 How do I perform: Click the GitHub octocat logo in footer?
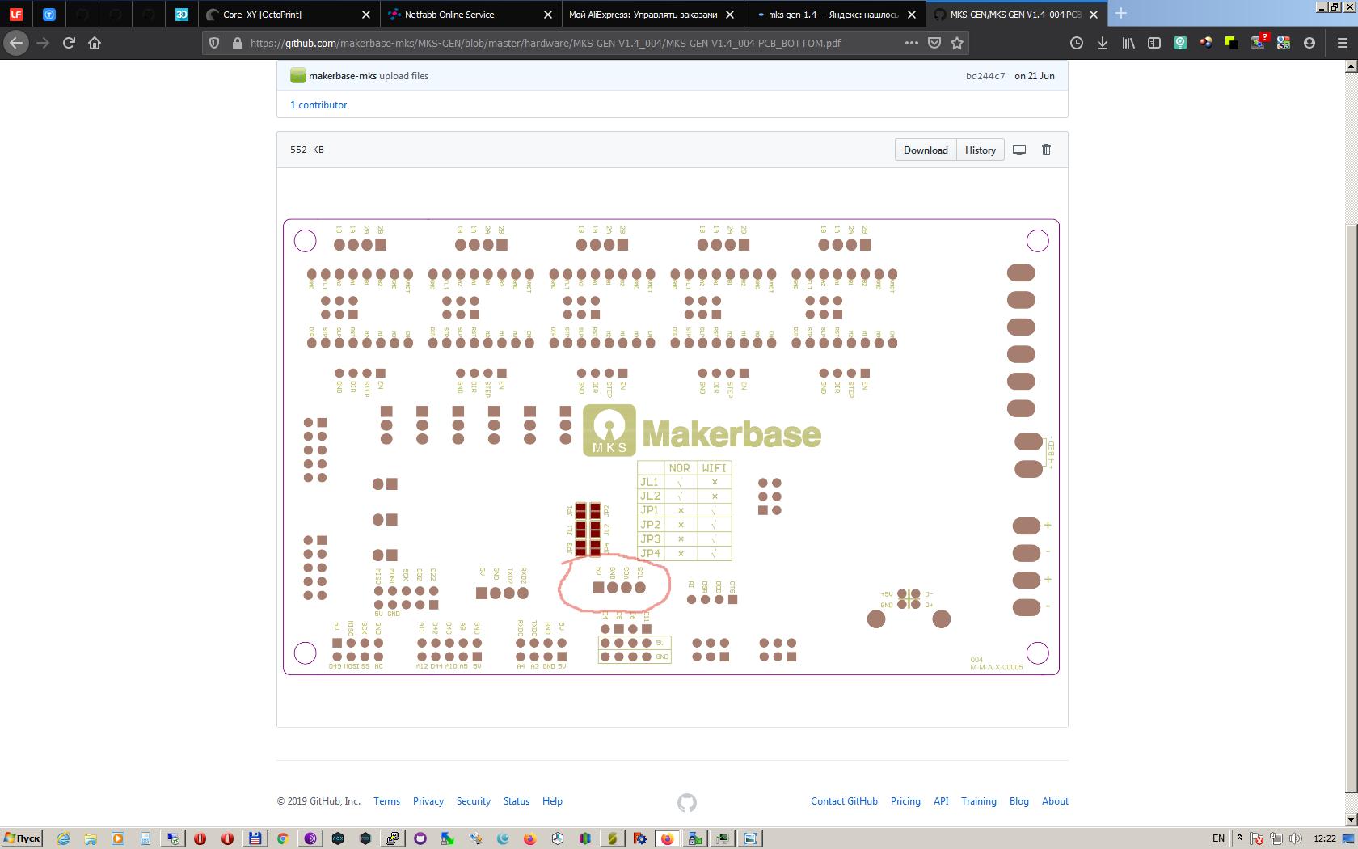[x=686, y=801]
